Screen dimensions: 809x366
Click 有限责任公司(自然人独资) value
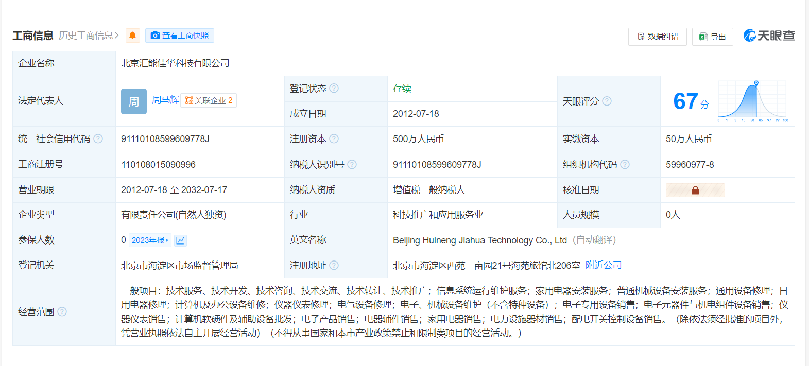point(174,215)
